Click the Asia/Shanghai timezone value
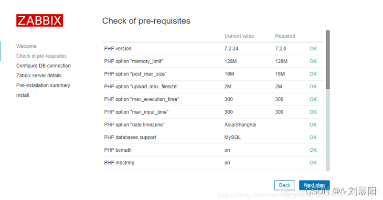The image size is (383, 200). [x=240, y=125]
